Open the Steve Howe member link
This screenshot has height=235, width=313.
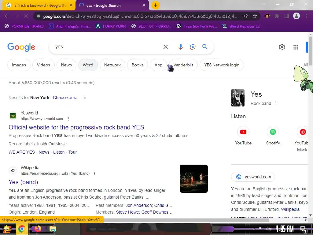coord(127,212)
